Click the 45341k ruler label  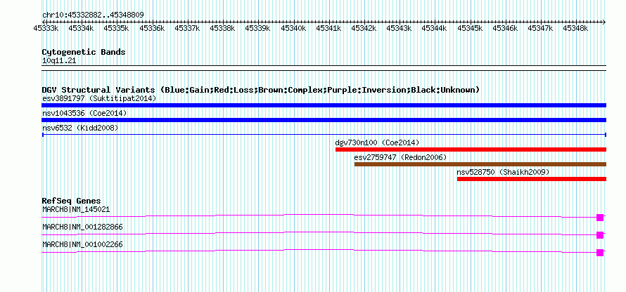(328, 28)
